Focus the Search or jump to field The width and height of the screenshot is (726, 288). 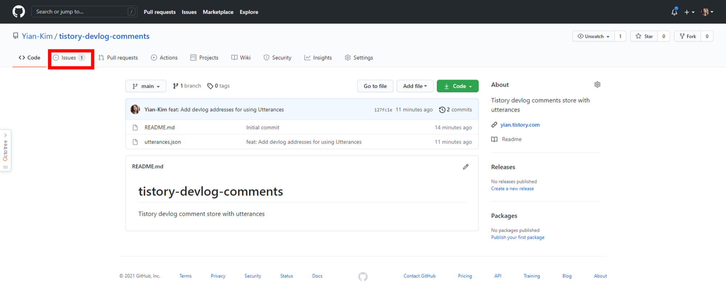[x=84, y=12]
